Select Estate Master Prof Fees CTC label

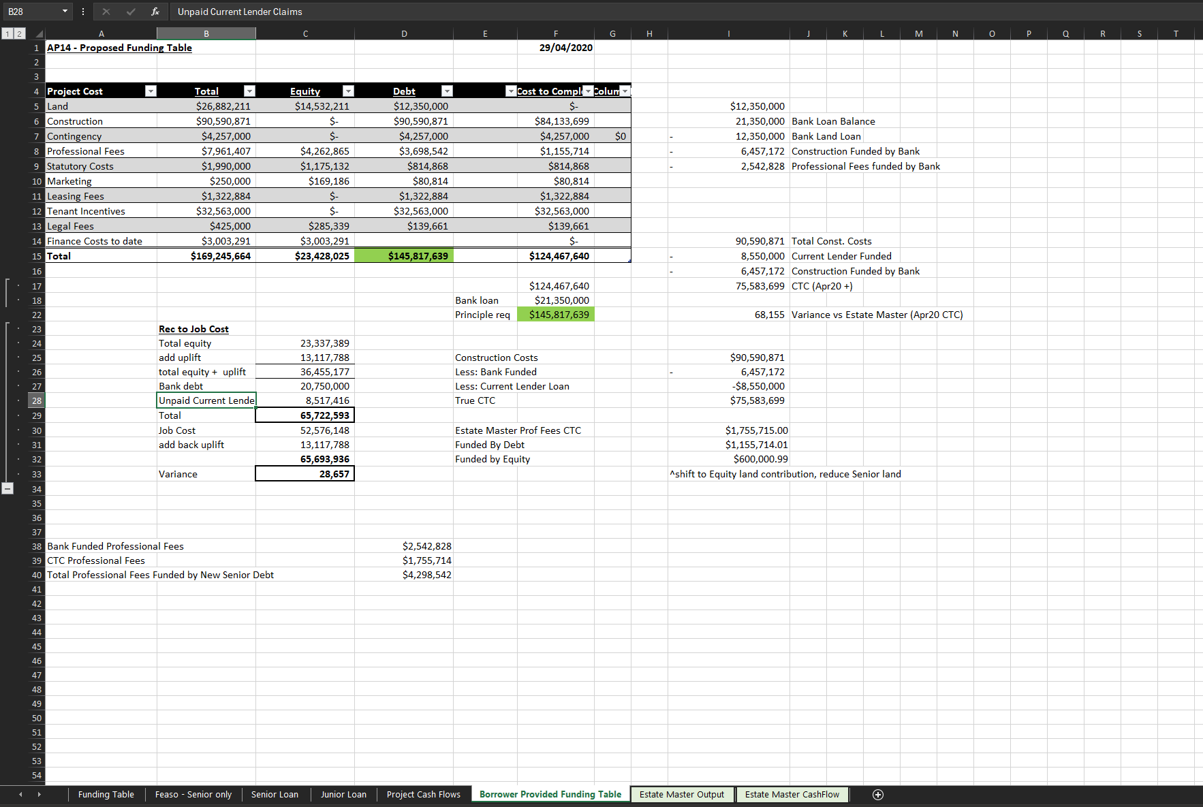pos(518,430)
